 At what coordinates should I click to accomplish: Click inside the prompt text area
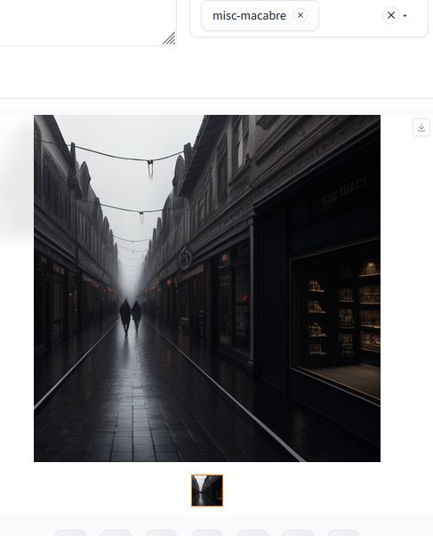(87, 22)
